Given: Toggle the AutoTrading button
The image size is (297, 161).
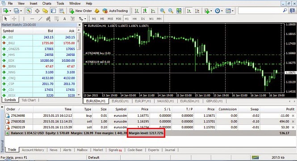Looking at the screenshot, I should coord(115,11).
